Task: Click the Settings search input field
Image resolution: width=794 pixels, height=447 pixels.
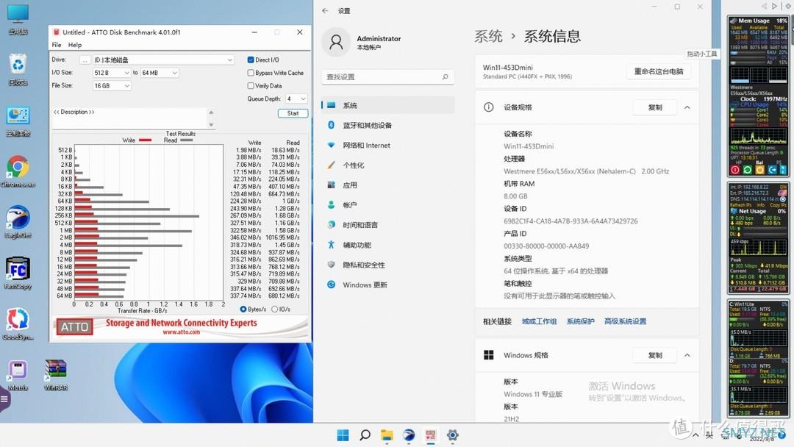Action: tap(387, 77)
